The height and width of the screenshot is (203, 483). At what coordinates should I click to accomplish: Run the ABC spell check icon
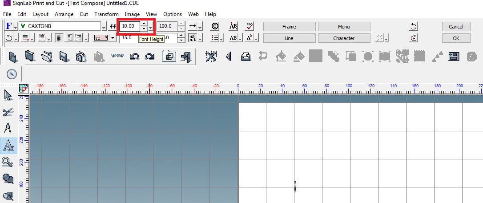249,26
